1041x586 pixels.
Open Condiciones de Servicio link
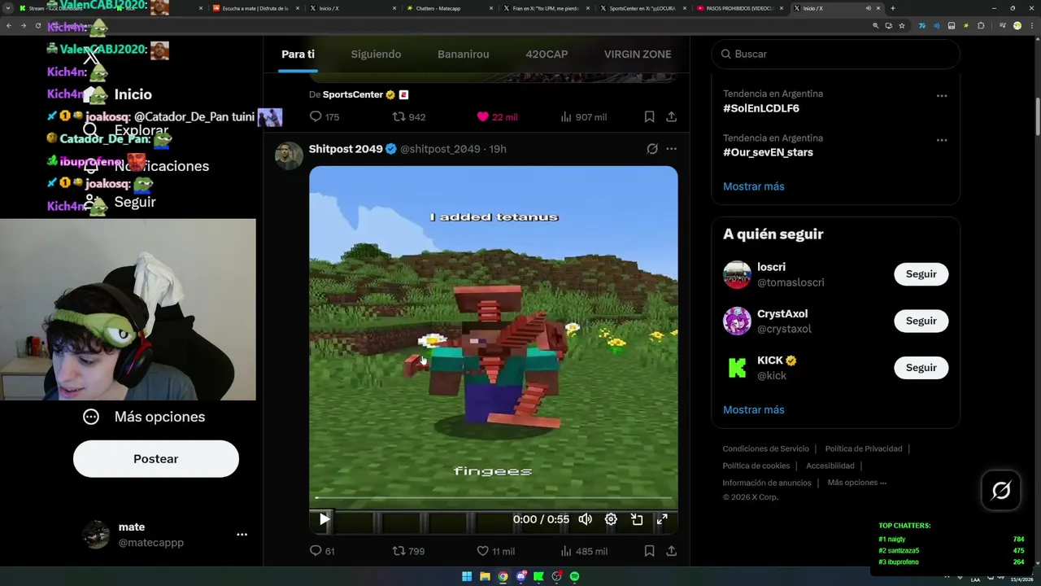coord(765,448)
